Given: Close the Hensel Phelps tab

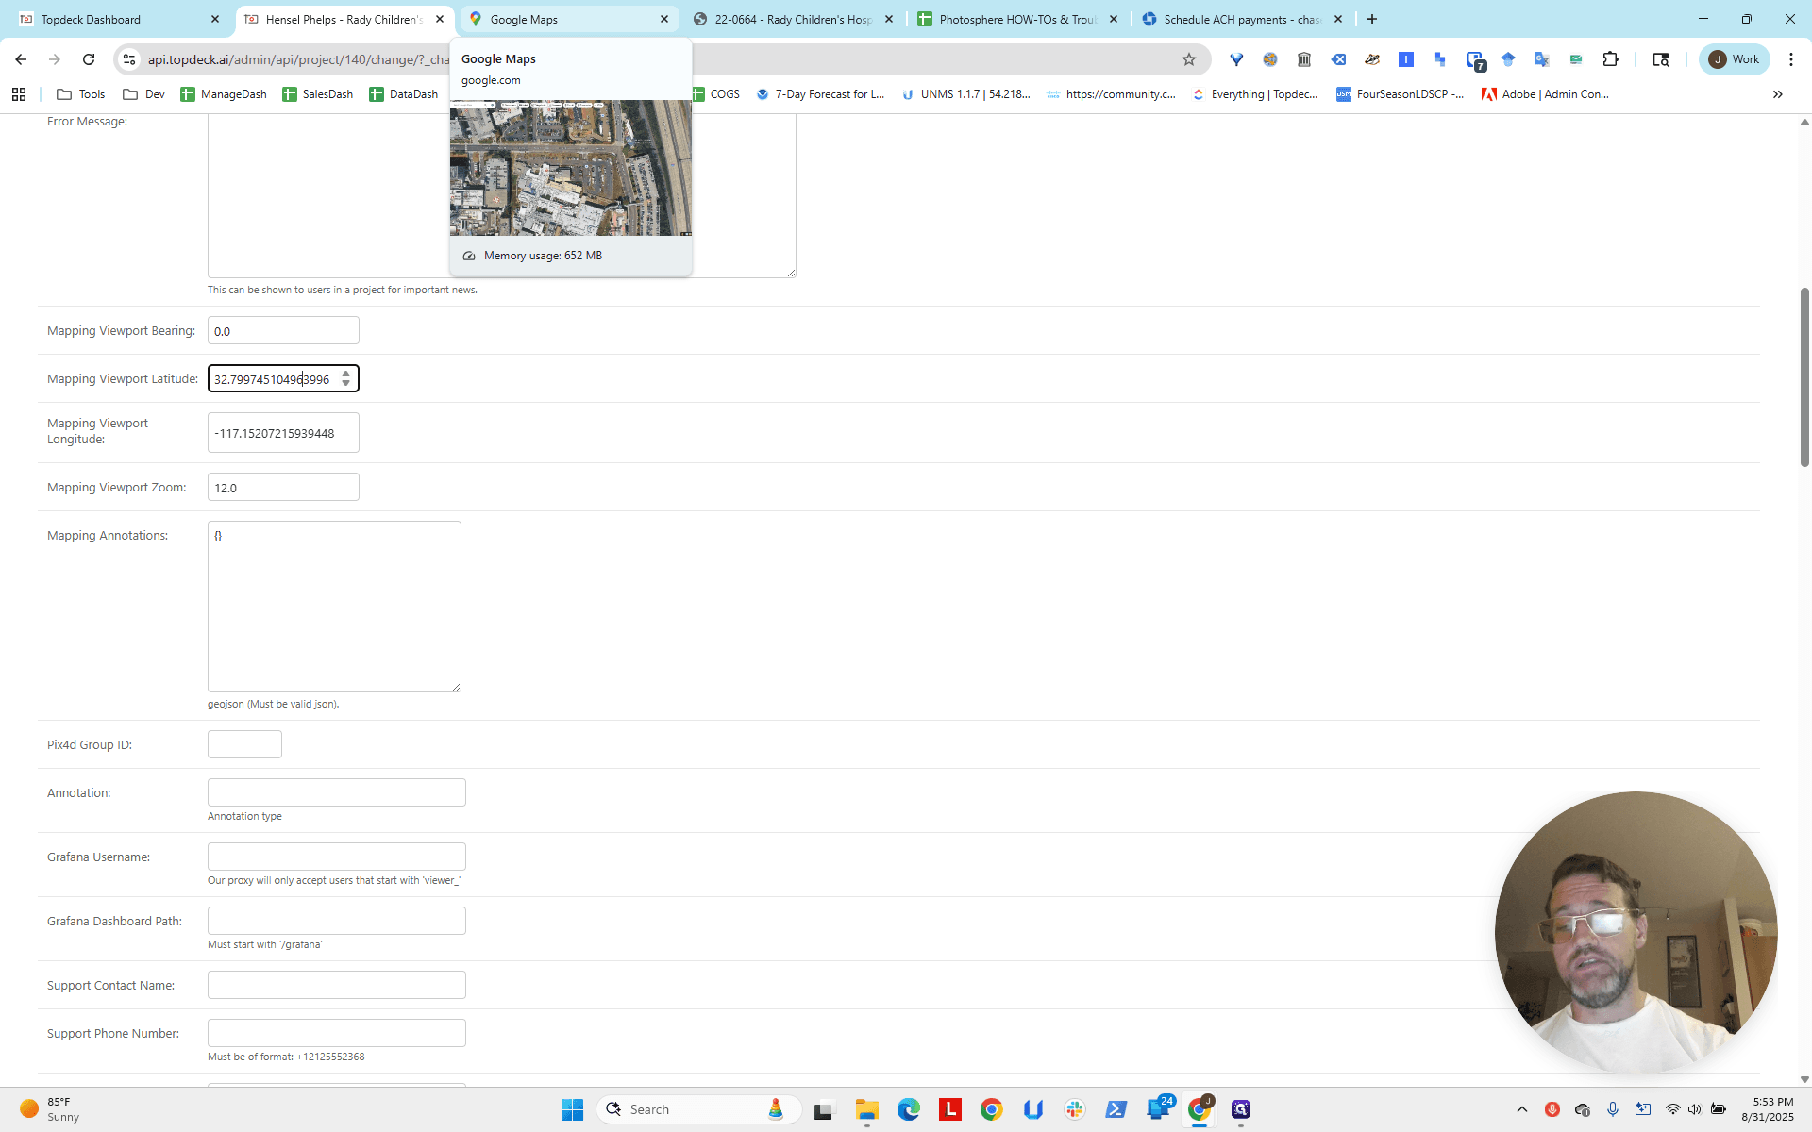Looking at the screenshot, I should coord(440,19).
